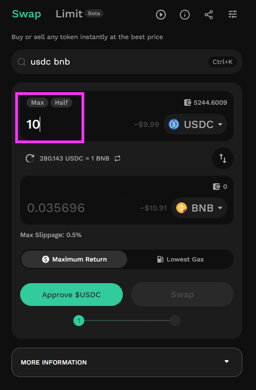Screen dimensions: 256x390
Task: Select the Lowest Gas option
Action: tap(180, 259)
